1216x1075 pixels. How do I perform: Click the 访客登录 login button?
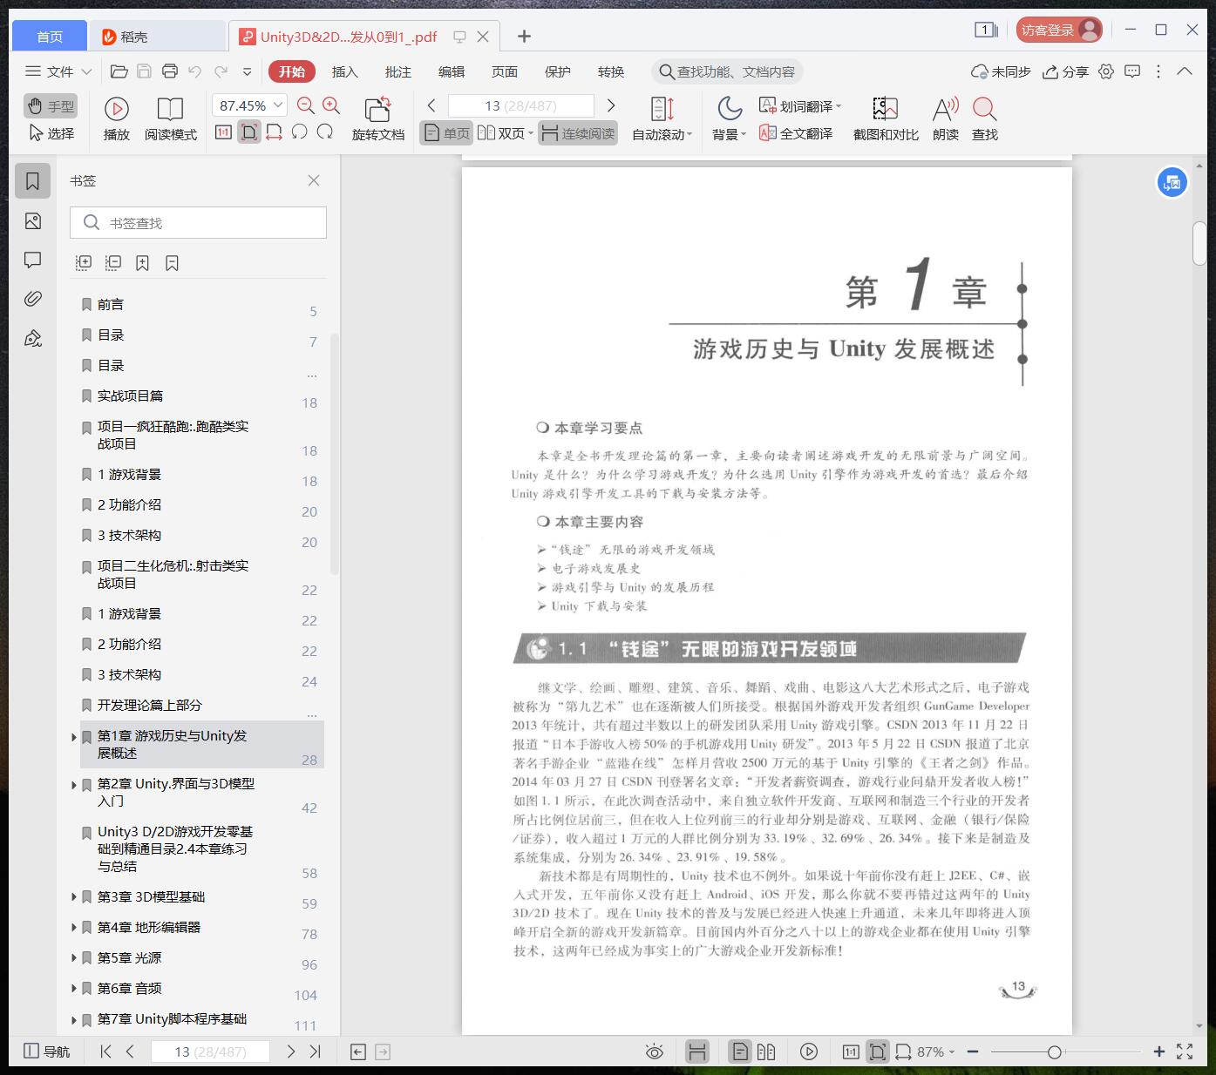(x=1059, y=30)
